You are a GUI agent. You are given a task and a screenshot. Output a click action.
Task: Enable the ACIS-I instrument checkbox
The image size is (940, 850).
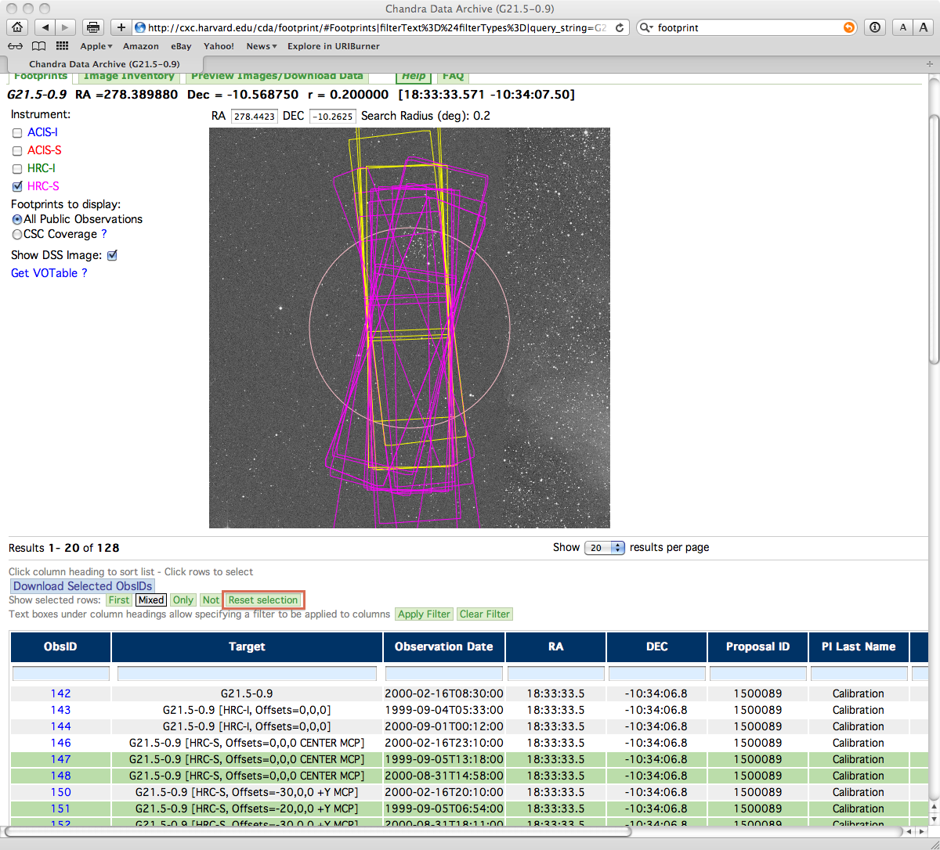tap(17, 133)
